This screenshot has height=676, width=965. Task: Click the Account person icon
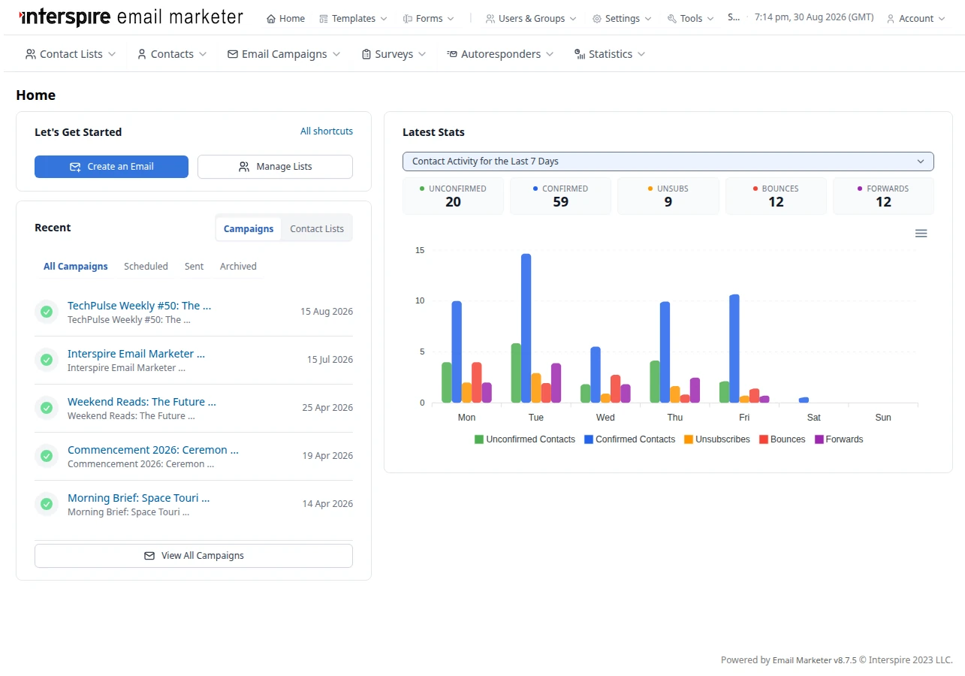point(891,19)
